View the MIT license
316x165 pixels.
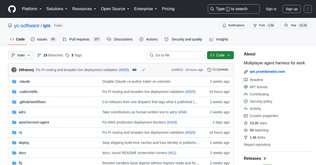click(x=256, y=87)
